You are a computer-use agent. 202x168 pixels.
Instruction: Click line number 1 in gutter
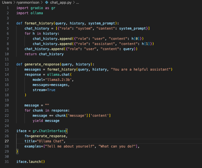pos(8,8)
